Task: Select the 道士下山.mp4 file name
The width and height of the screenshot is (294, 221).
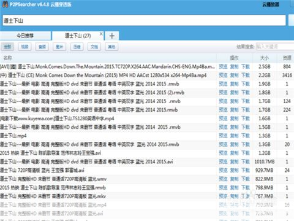Action: pos(13,136)
